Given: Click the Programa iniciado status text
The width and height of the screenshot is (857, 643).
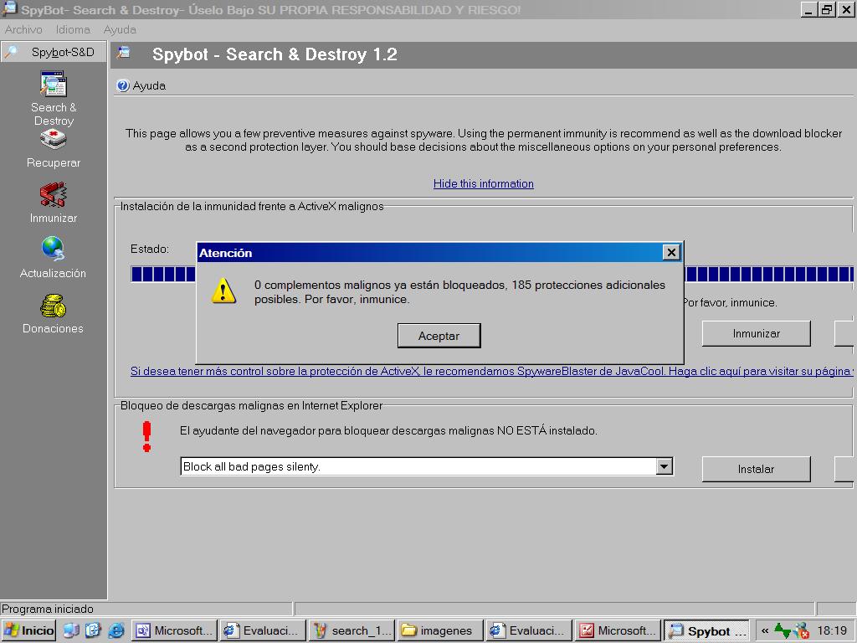Looking at the screenshot, I should (x=48, y=609).
